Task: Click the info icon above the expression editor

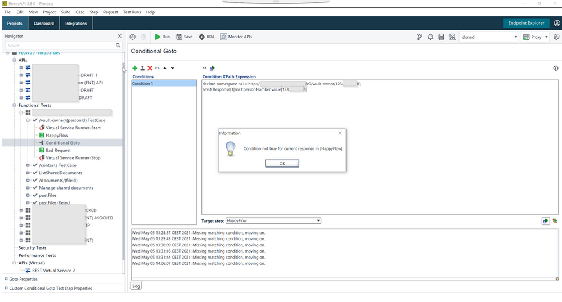Action: click(556, 68)
